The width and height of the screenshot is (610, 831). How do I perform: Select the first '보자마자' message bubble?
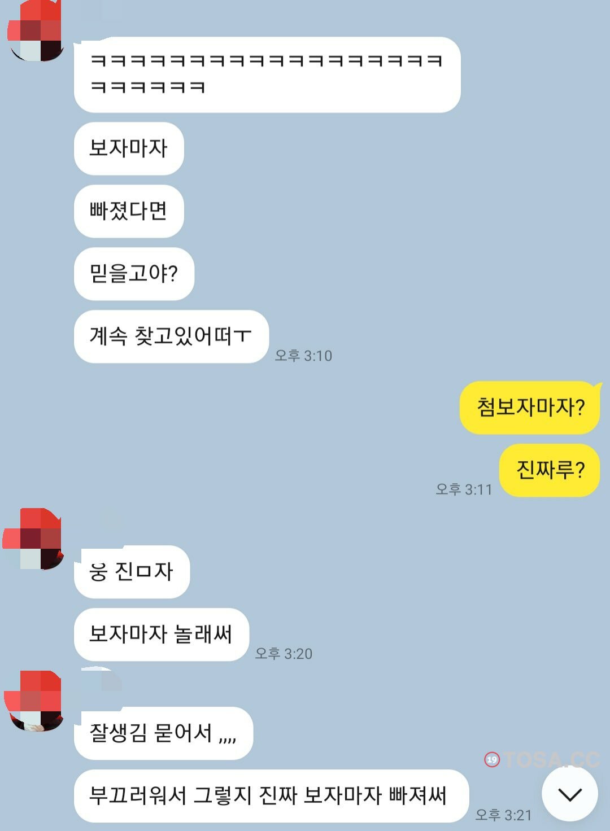129,148
